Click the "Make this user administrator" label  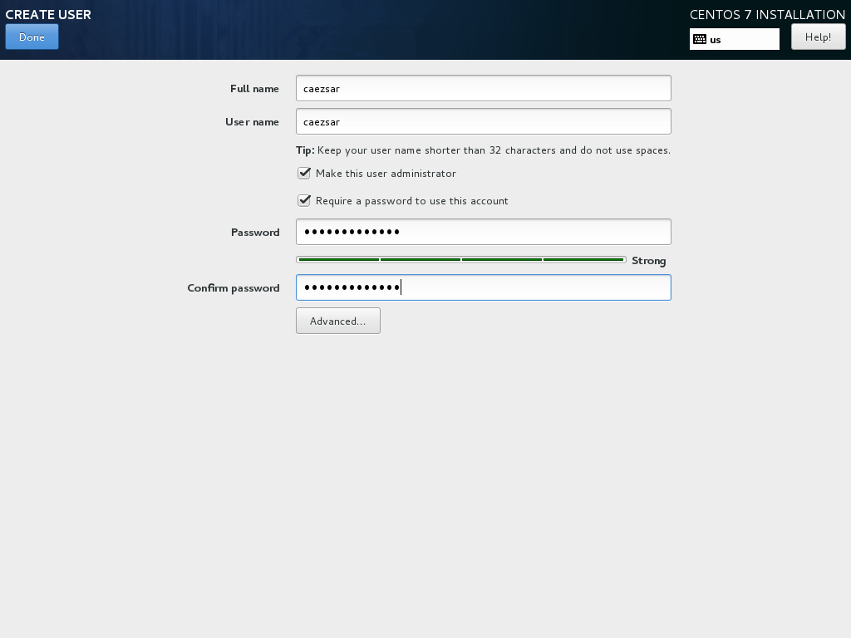click(386, 173)
